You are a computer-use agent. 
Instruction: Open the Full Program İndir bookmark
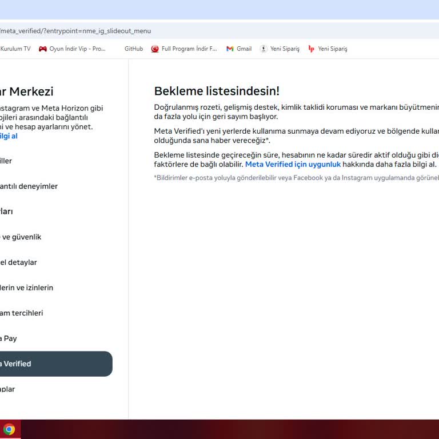pyautogui.click(x=184, y=49)
